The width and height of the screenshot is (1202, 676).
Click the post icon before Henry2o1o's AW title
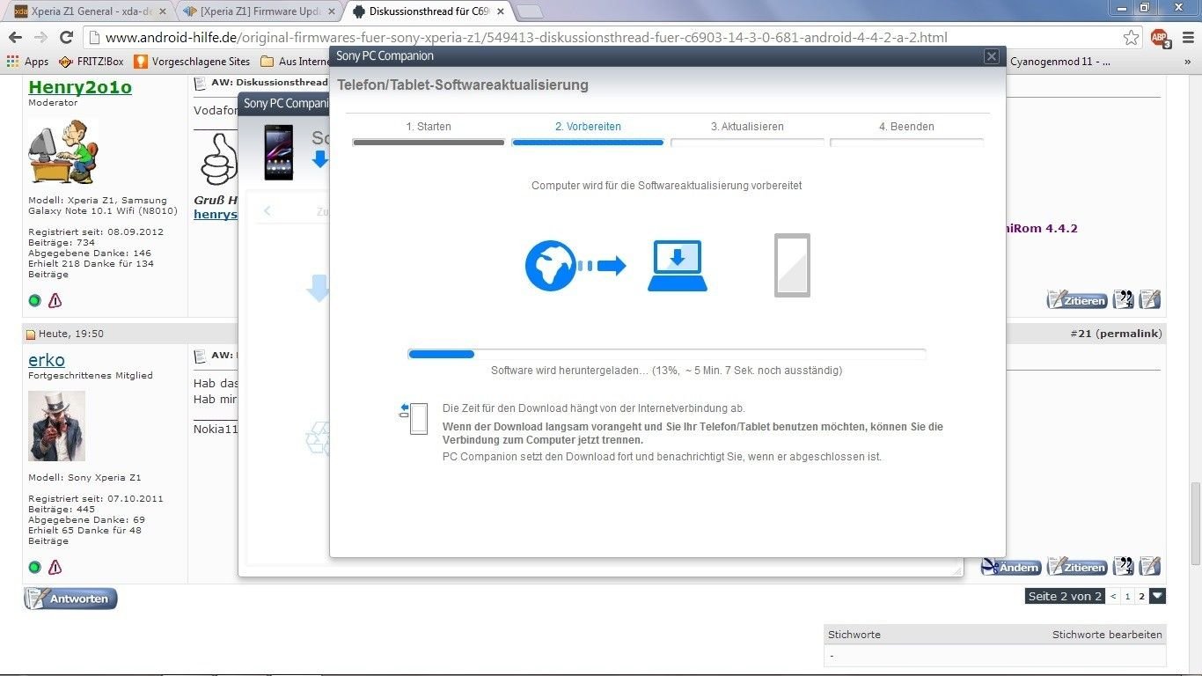coord(201,83)
